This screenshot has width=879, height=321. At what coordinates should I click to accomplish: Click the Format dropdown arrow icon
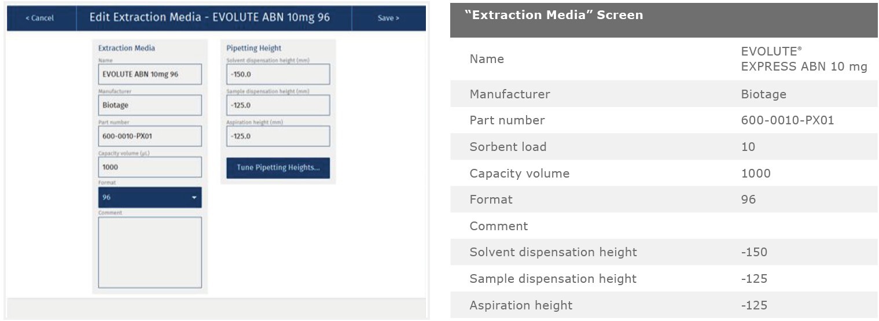click(x=194, y=198)
